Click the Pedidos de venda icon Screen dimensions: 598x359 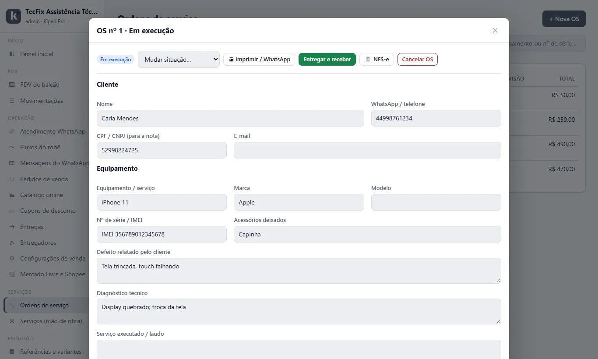(x=12, y=179)
